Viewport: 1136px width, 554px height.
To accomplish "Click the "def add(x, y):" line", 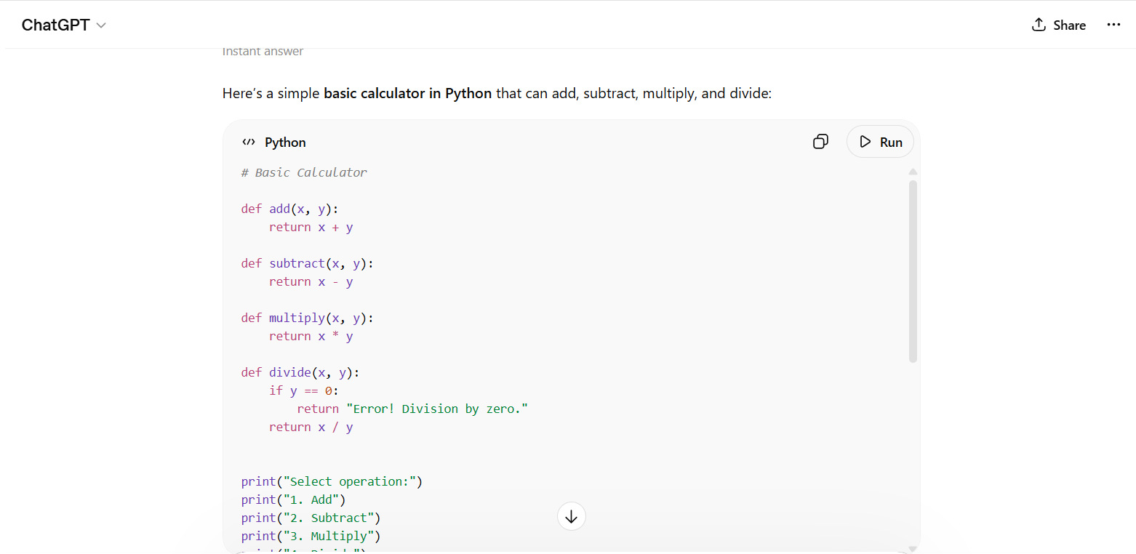I will (290, 209).
